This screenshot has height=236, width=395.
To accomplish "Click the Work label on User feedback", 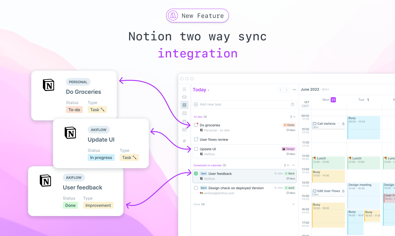I will point(290,174).
